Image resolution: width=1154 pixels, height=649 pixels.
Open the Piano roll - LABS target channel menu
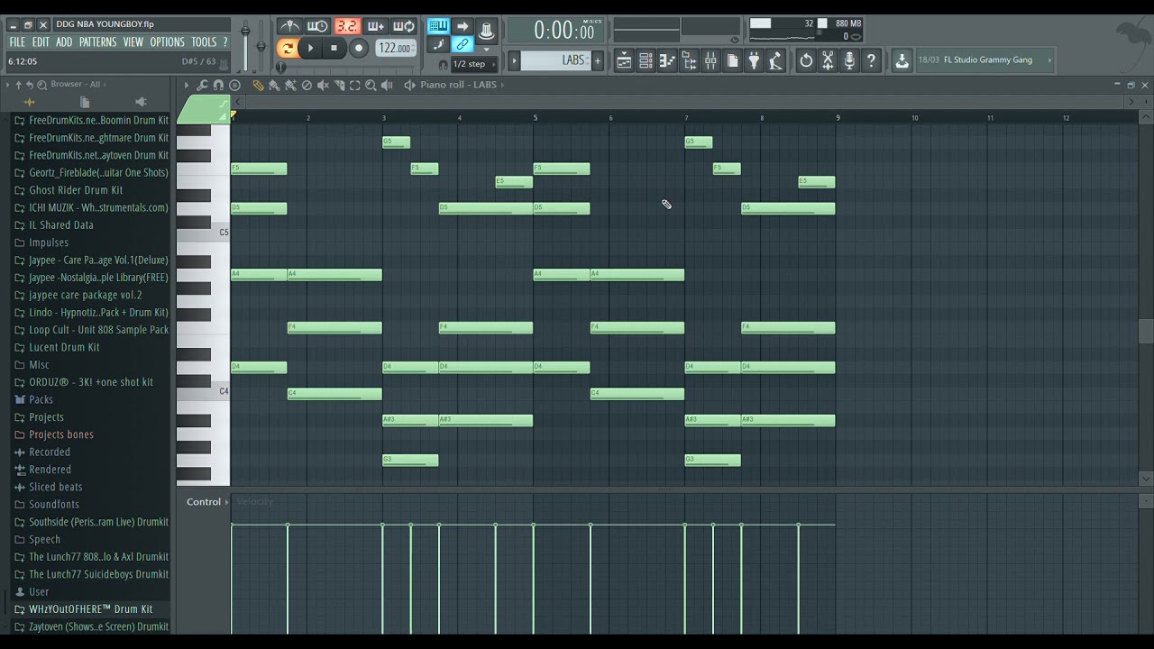click(458, 85)
